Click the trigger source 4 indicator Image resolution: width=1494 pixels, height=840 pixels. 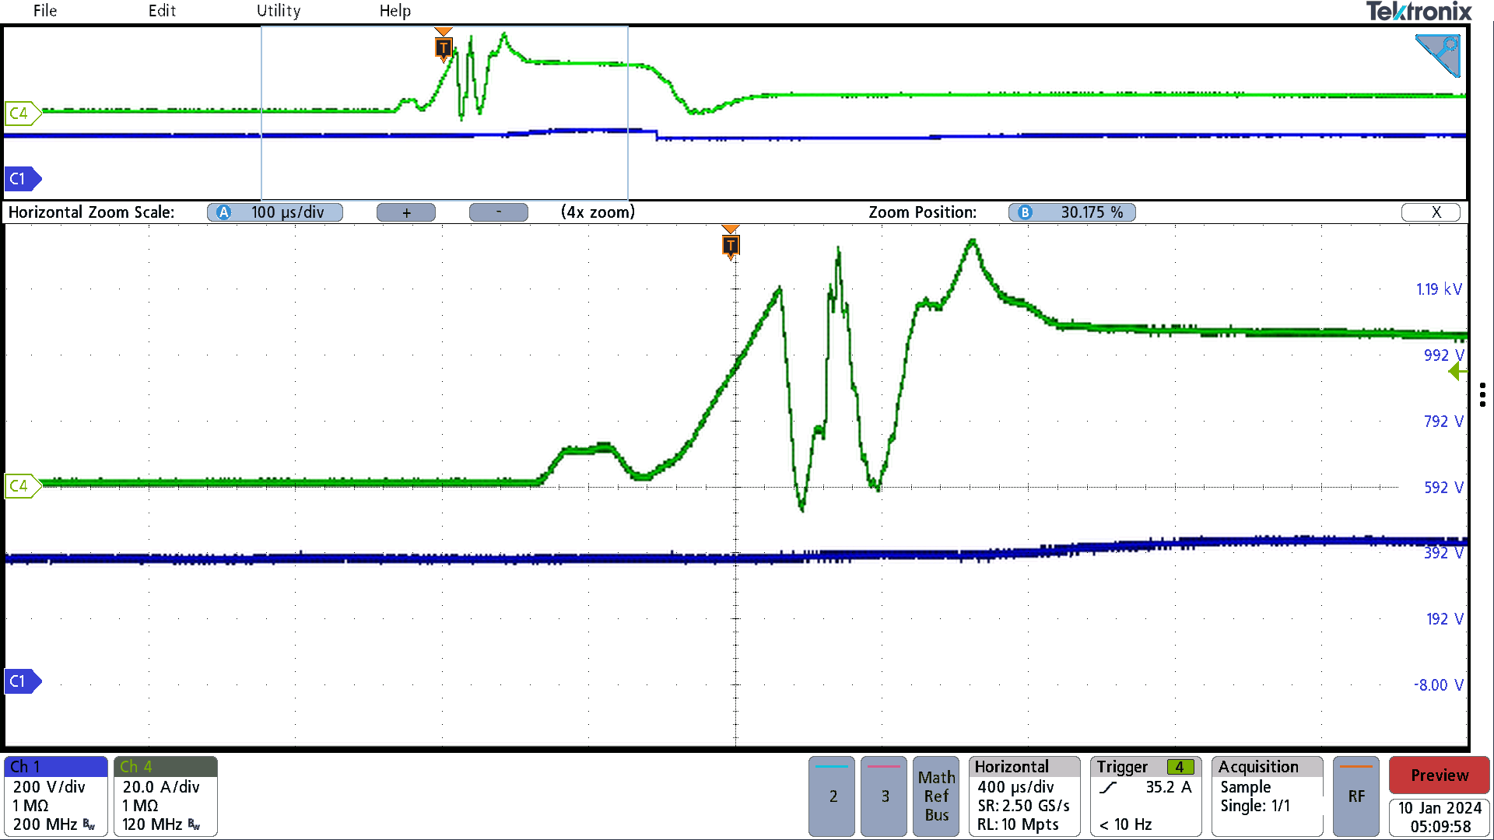(1180, 768)
